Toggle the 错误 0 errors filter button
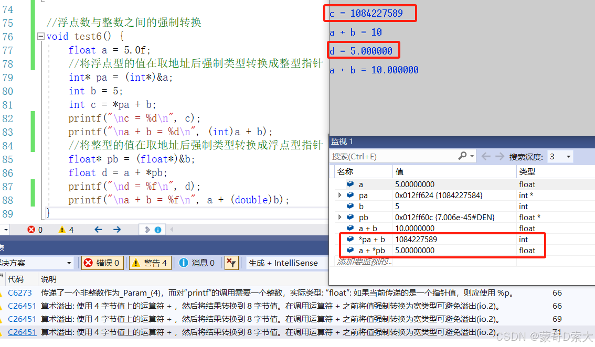595x347 pixels. coord(102,263)
